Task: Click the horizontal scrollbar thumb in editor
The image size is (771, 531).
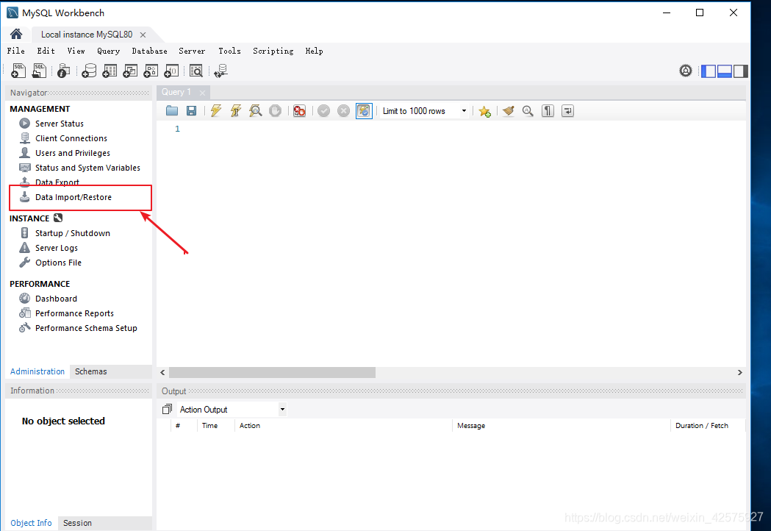Action: click(272, 373)
